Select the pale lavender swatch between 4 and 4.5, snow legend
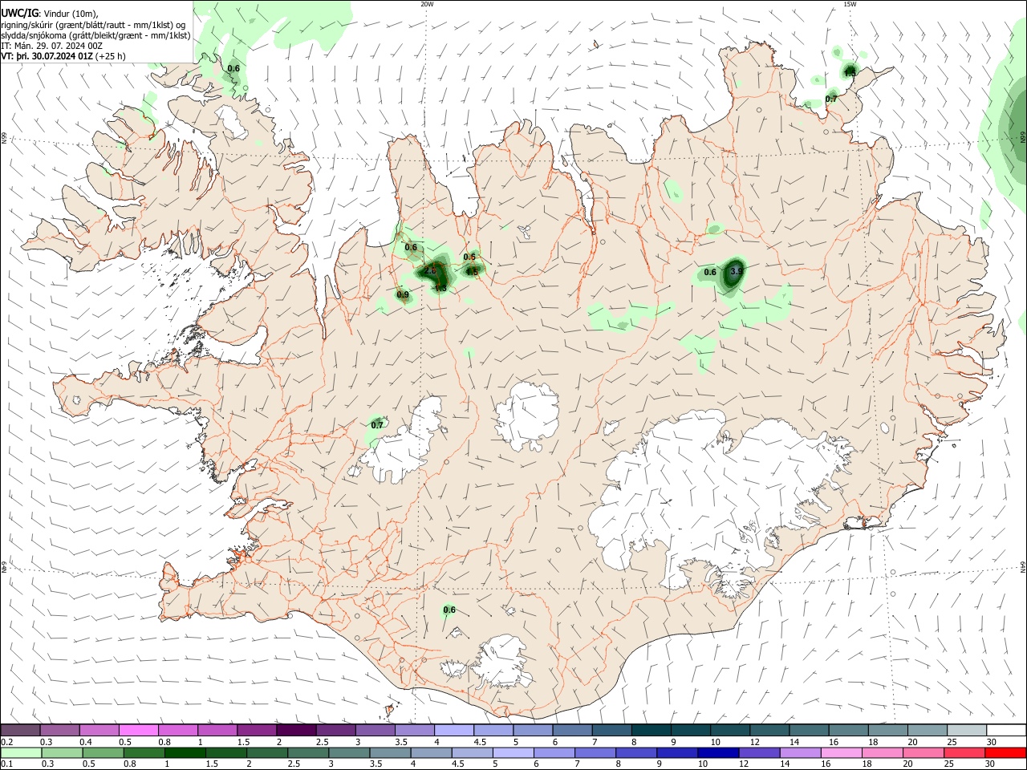 point(454,730)
